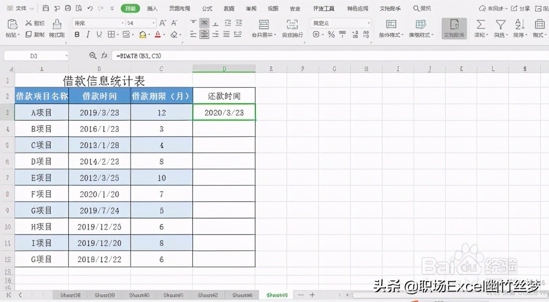This screenshot has height=302, width=549.
Task: Click the Share button at top right
Action: (520, 8)
